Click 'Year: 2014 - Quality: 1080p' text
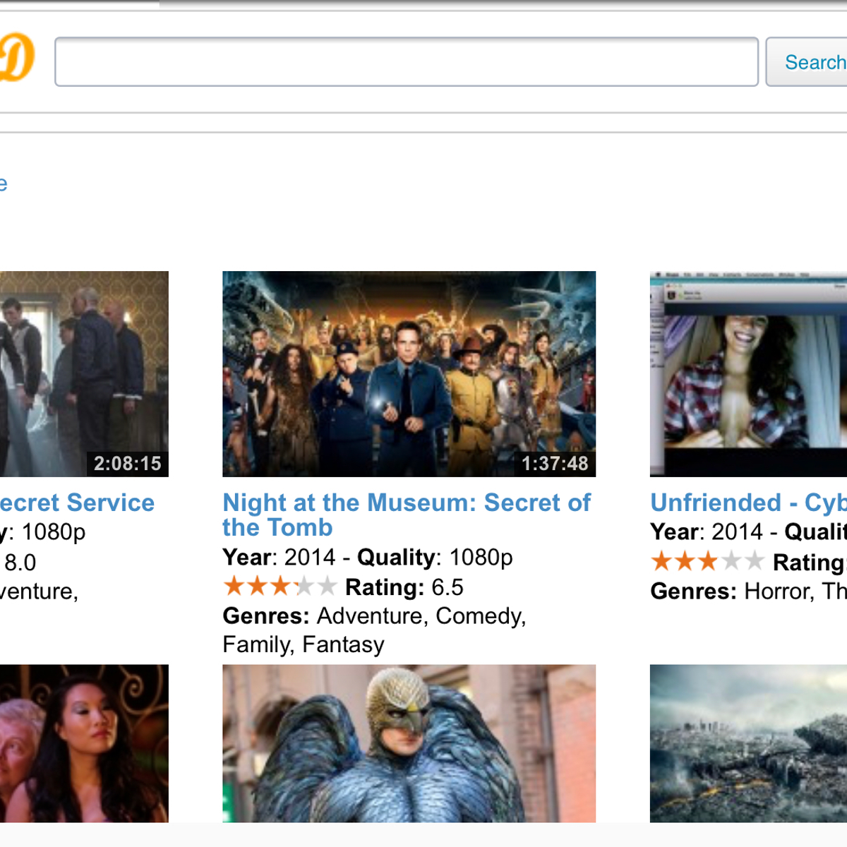 point(368,558)
